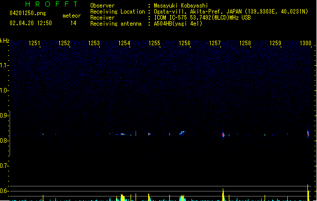Viewport: 317px width, 201px height.
Task: Click the date stamp 02.04.20 12:50
Action: coord(31,23)
